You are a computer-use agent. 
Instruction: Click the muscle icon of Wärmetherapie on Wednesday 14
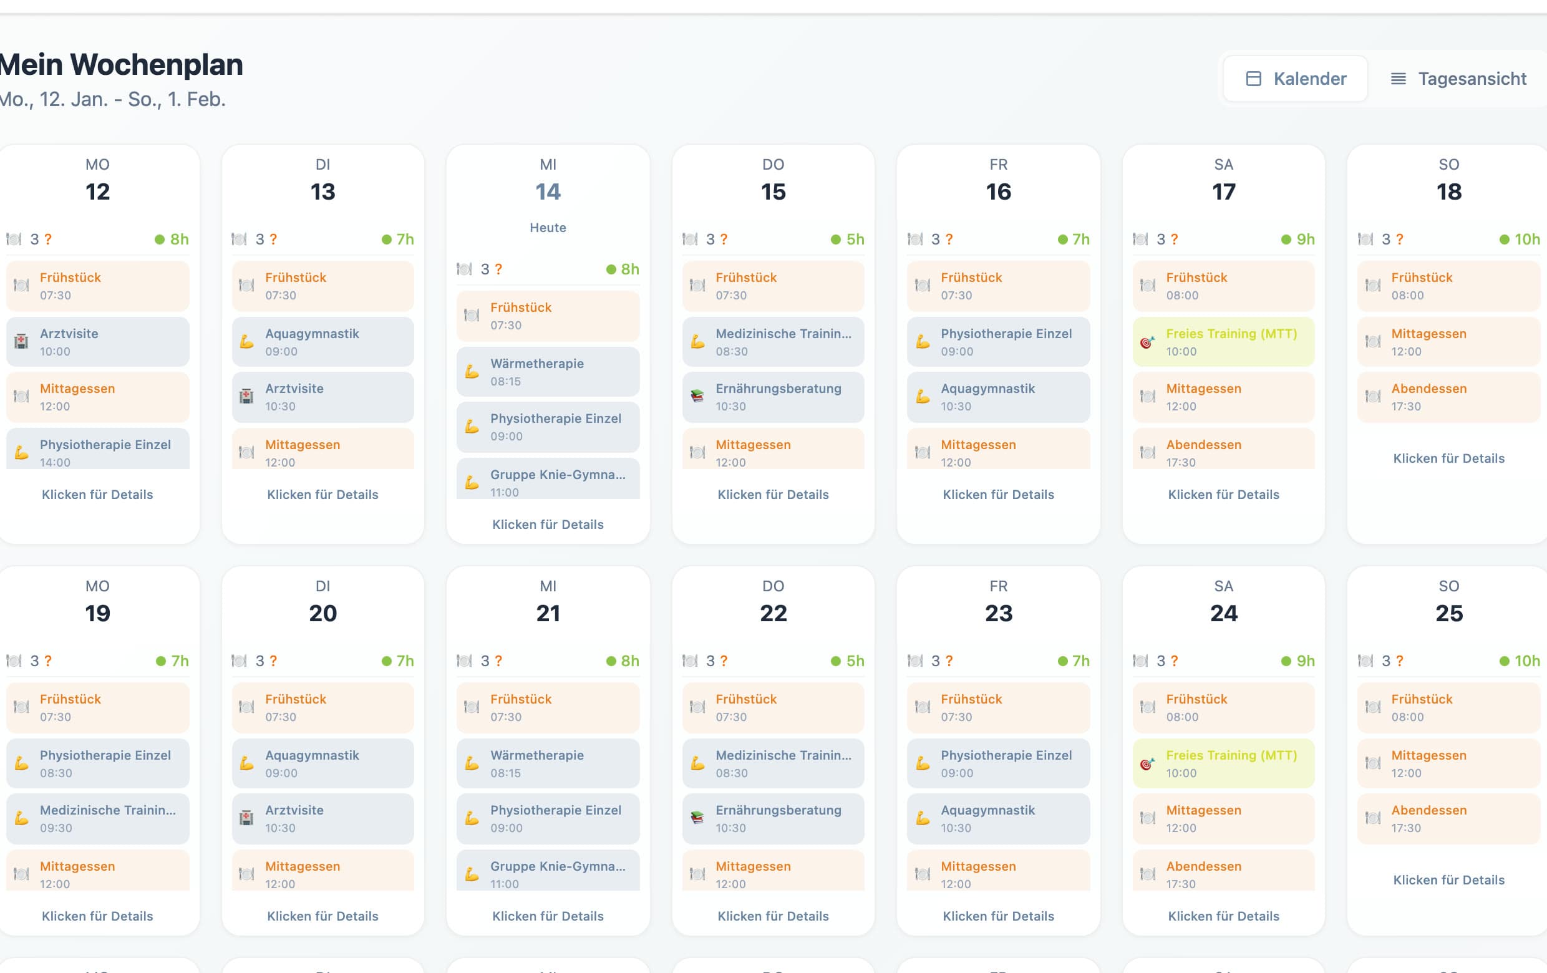click(472, 371)
